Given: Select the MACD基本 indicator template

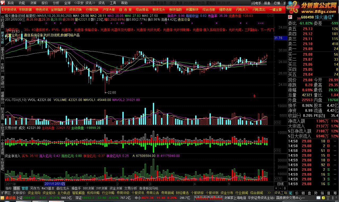Looking at the screenshot, I should [48, 188].
